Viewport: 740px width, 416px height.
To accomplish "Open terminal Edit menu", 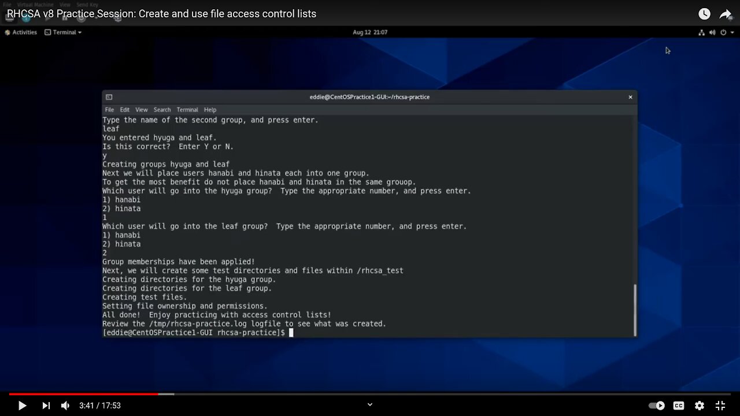I will (x=125, y=110).
